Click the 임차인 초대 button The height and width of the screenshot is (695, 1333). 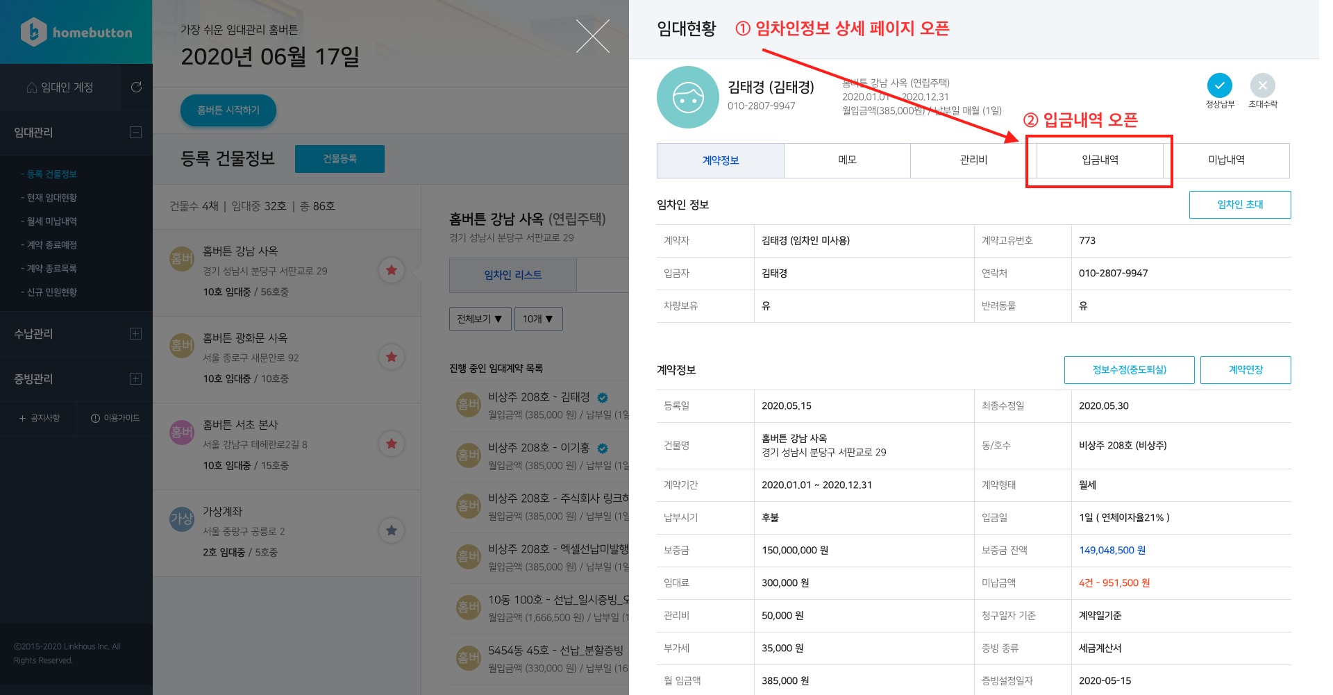1240,205
